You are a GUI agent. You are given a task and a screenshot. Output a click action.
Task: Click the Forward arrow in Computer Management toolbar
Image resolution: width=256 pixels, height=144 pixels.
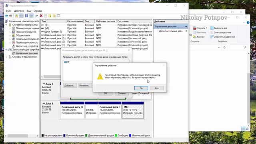(11, 16)
